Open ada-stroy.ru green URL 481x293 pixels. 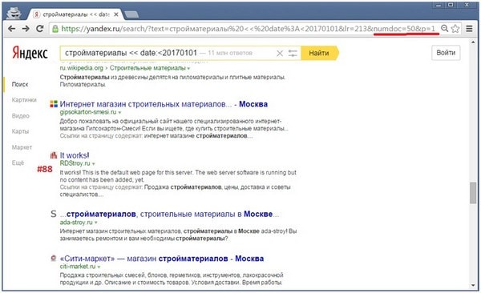pos(76,223)
